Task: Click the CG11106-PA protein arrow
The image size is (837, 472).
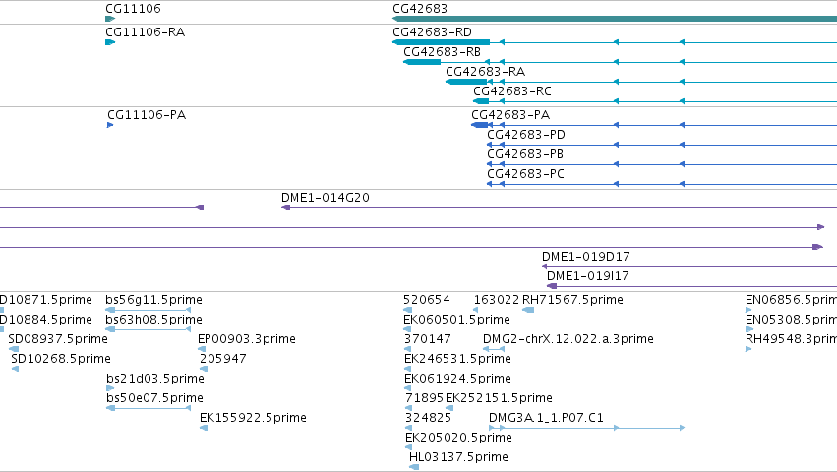Action: pos(110,125)
